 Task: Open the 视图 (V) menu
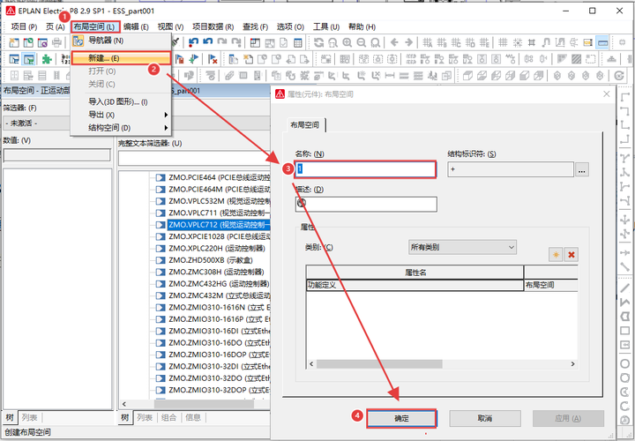(x=170, y=26)
